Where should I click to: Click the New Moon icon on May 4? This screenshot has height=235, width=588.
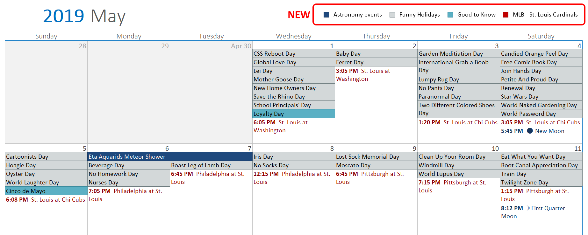pos(530,131)
